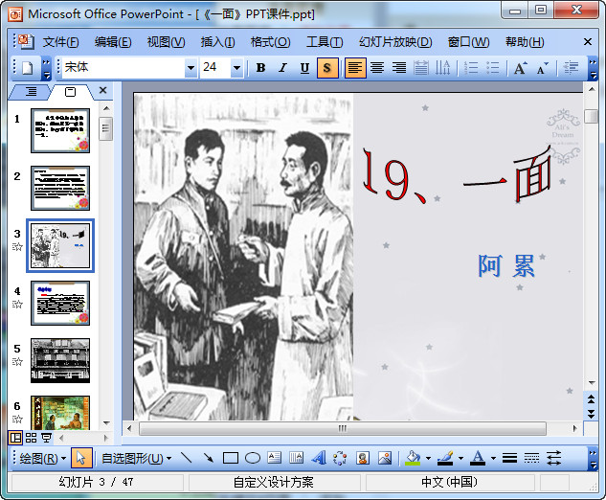Select the Select Objects arrow tool
Screen dimensions: 606x500
click(x=81, y=459)
